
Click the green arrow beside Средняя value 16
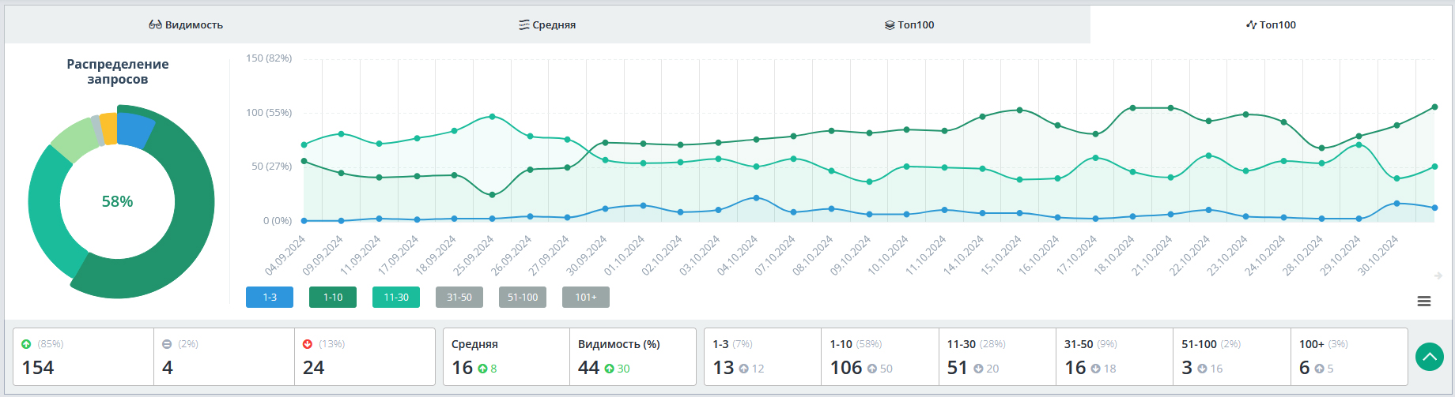tap(482, 369)
